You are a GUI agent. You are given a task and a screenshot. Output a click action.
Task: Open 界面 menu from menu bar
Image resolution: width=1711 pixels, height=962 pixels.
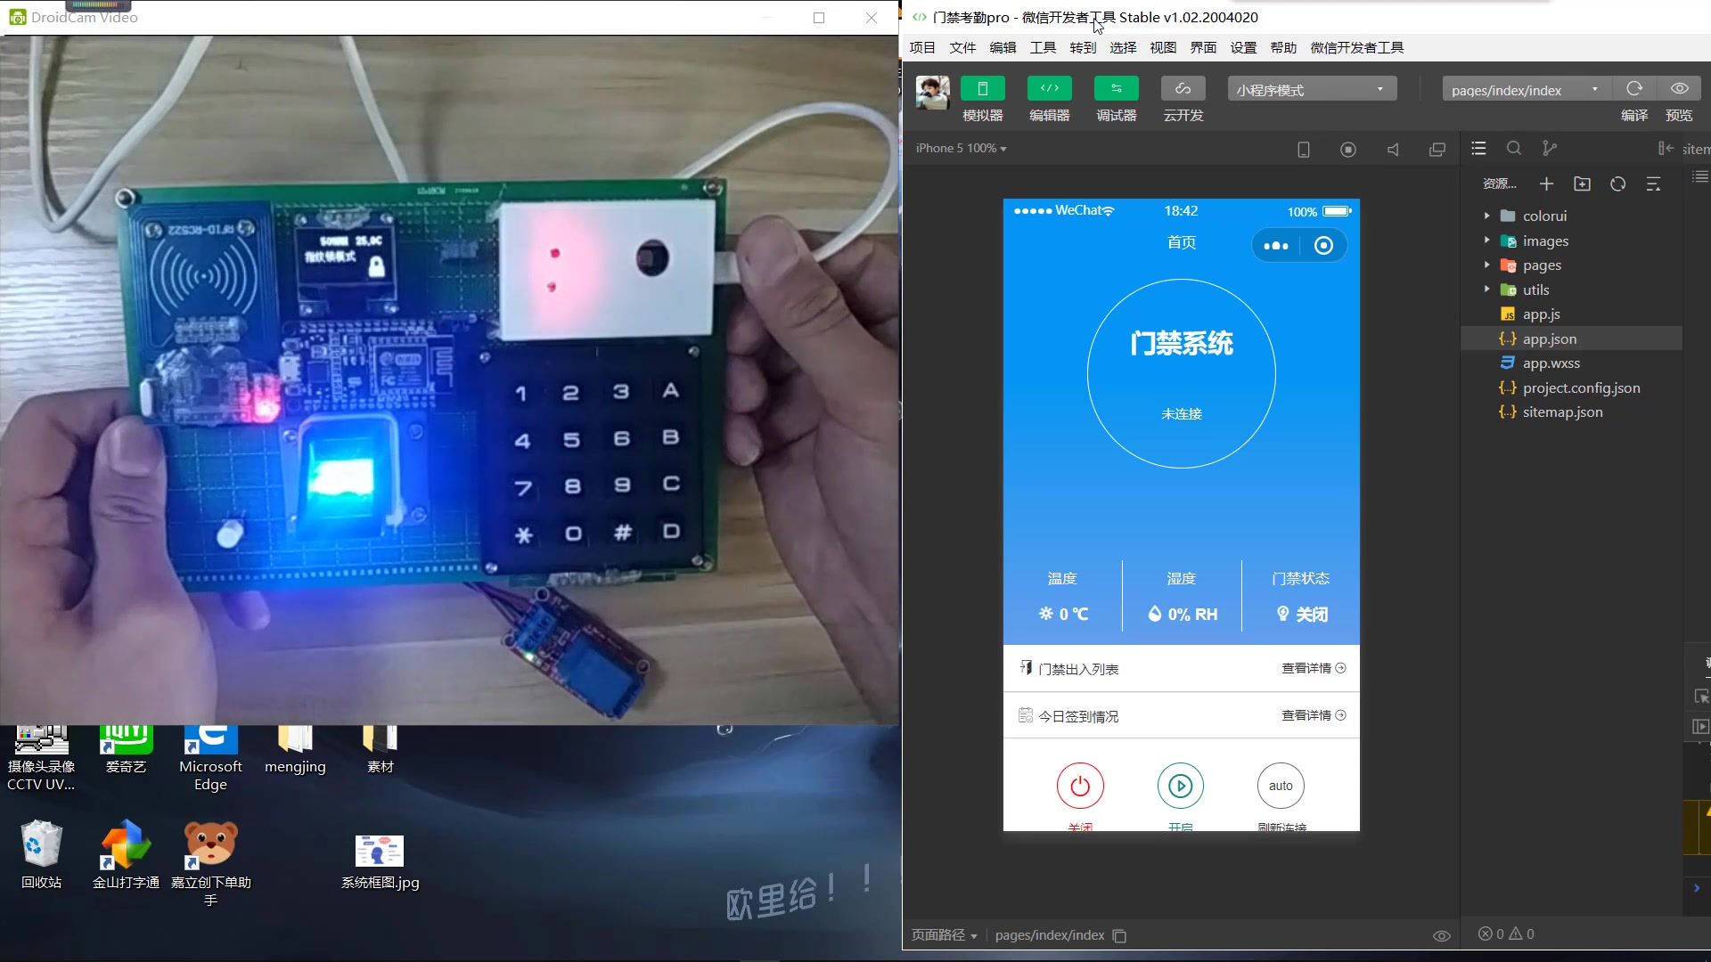pos(1202,47)
